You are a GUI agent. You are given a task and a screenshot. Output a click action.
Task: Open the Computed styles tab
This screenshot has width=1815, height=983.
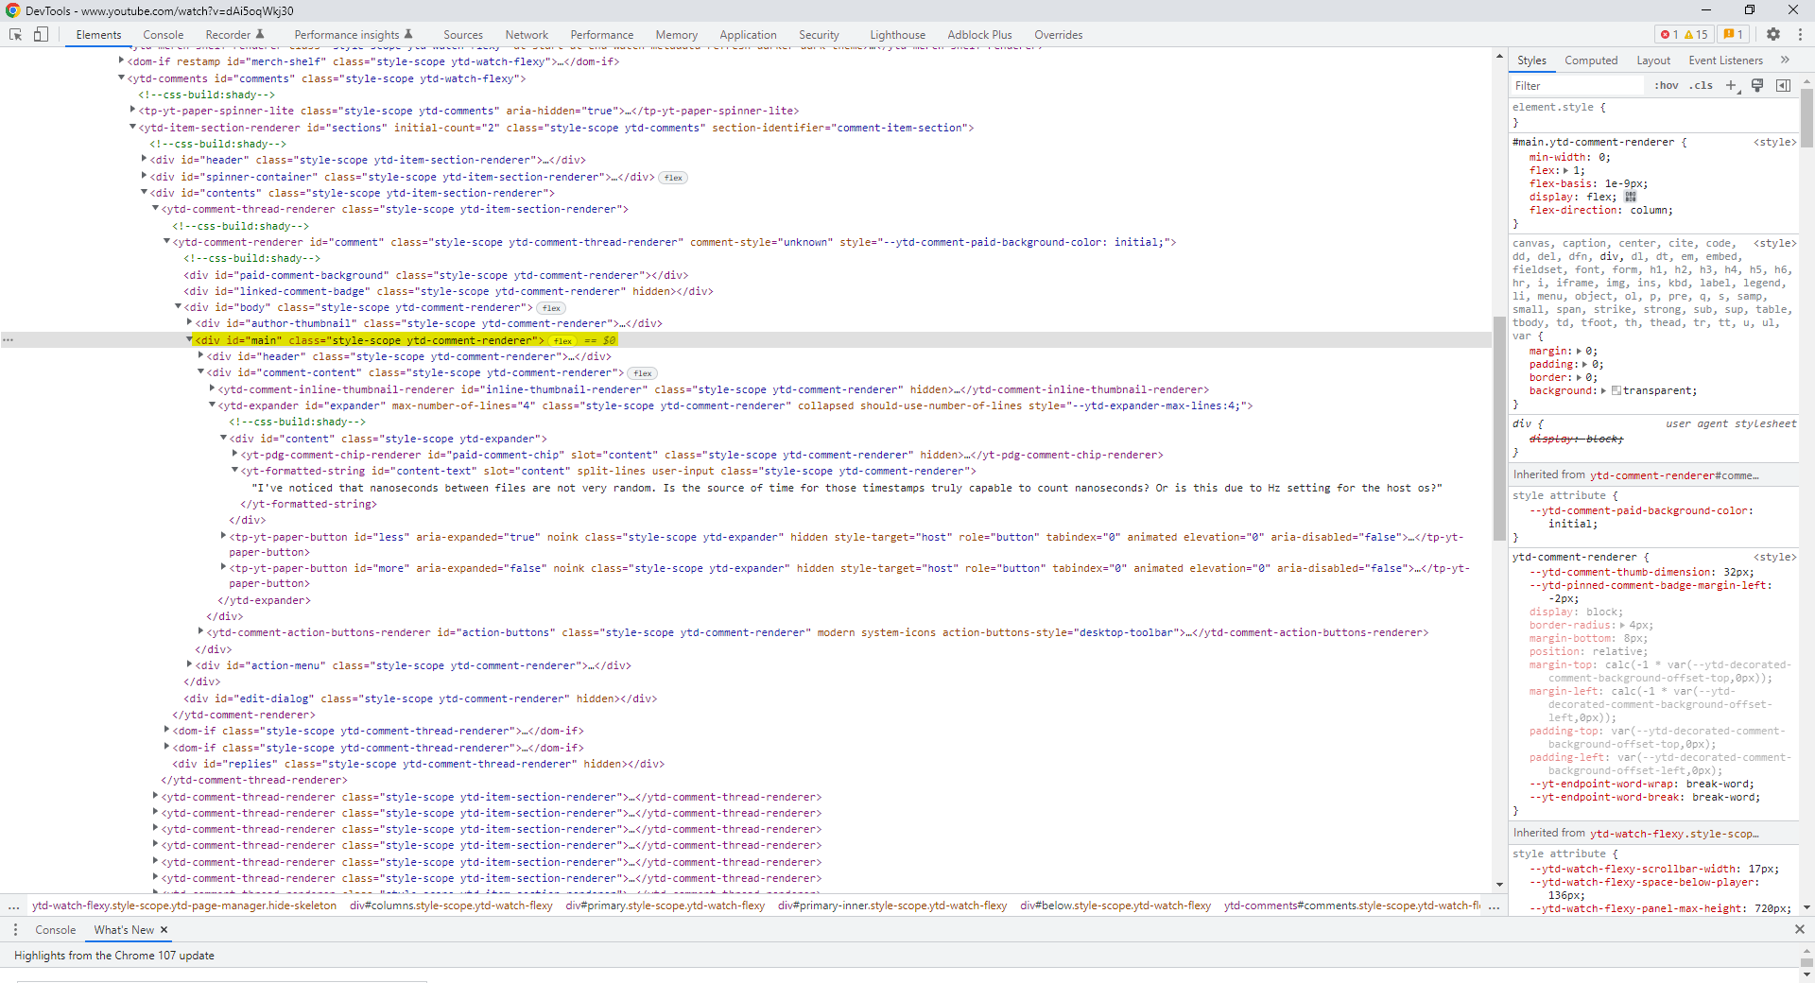click(1591, 60)
